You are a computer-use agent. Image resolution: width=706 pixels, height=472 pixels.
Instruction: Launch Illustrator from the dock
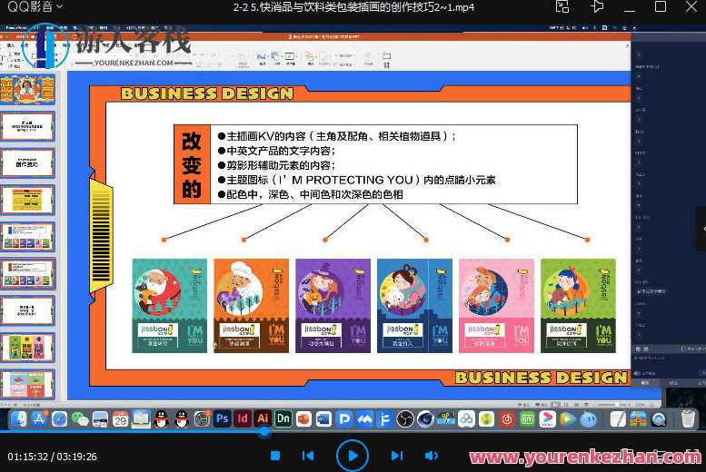(x=263, y=419)
